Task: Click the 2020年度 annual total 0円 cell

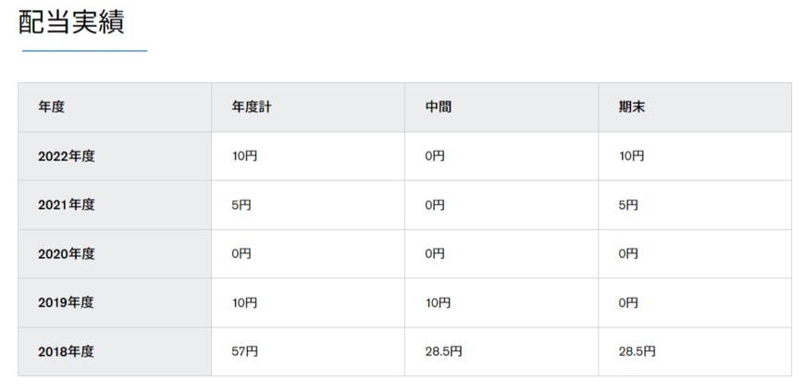Action: (x=241, y=253)
